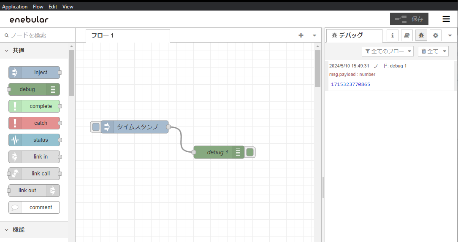Click debug value 1715323770865

click(350, 84)
